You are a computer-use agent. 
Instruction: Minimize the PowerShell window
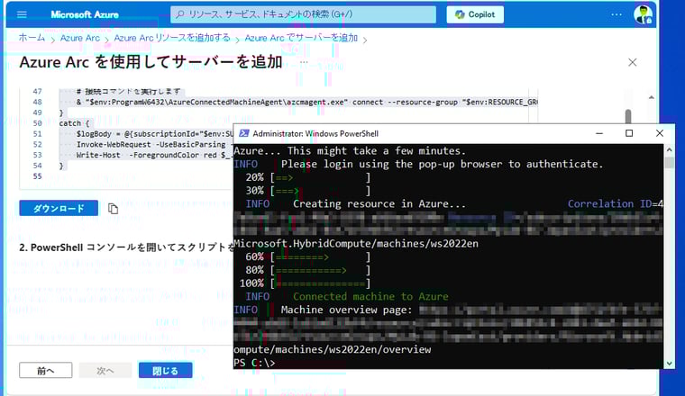click(599, 133)
